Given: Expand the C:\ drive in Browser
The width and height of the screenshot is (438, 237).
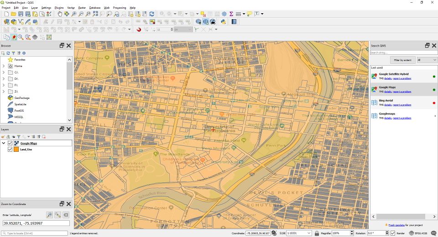Looking at the screenshot, I should click(4, 72).
